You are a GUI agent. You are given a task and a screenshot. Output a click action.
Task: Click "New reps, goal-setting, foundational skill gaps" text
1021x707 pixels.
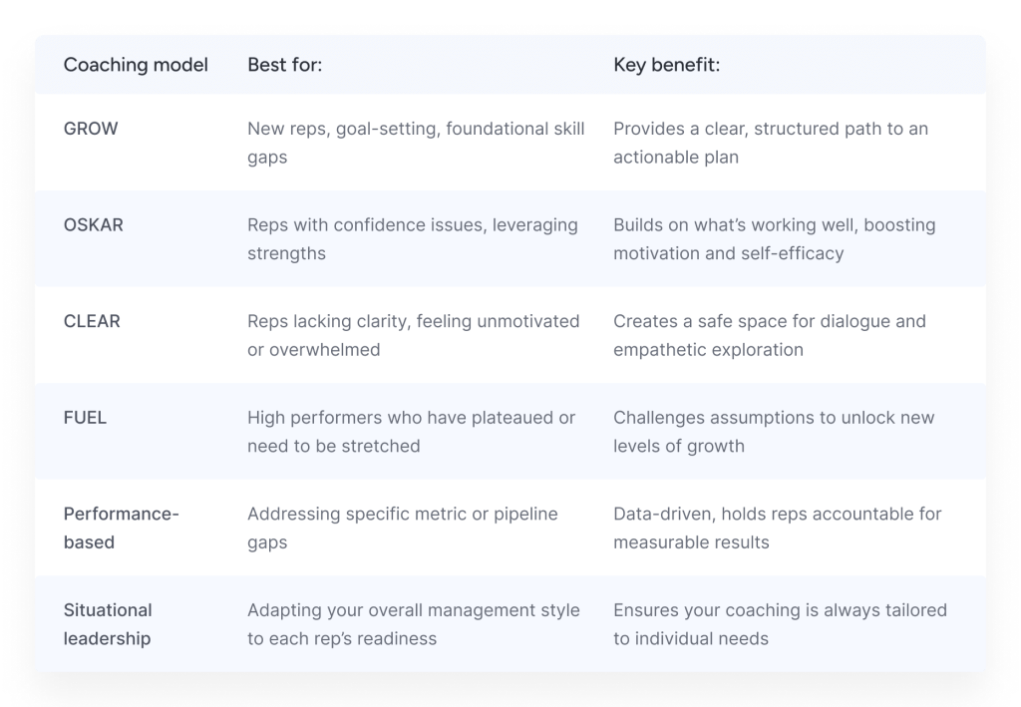416,143
